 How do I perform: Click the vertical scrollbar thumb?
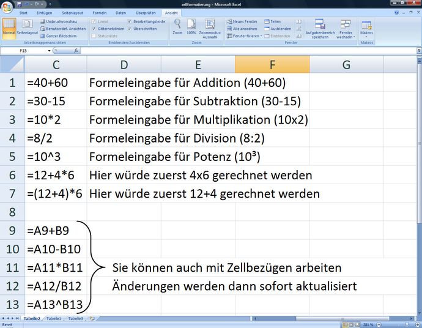pos(420,143)
